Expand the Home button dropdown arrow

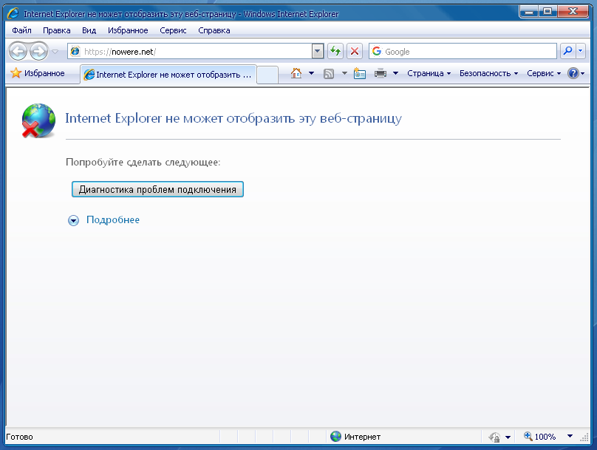click(311, 73)
